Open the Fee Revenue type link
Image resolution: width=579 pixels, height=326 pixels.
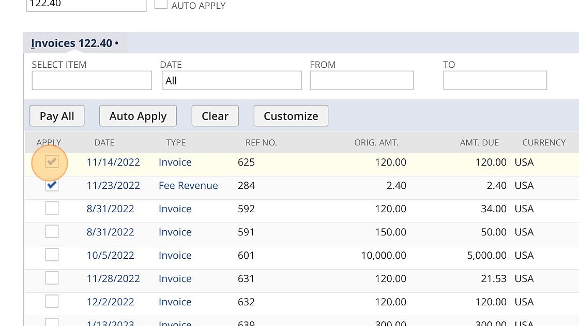pyautogui.click(x=188, y=186)
